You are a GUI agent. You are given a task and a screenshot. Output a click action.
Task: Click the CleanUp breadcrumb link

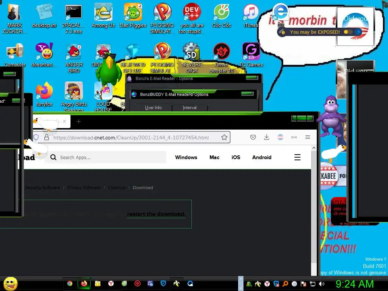117,188
